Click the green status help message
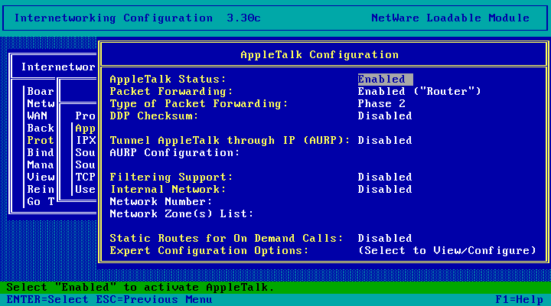The image size is (551, 306). 140,288
